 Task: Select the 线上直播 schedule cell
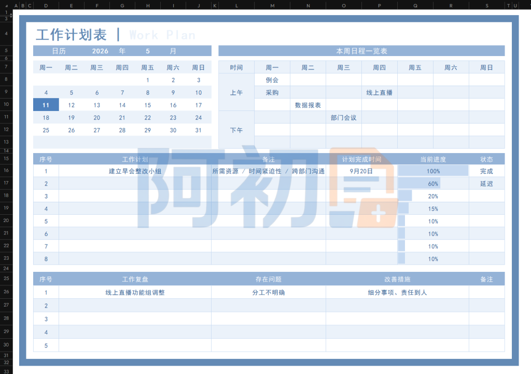click(x=379, y=92)
